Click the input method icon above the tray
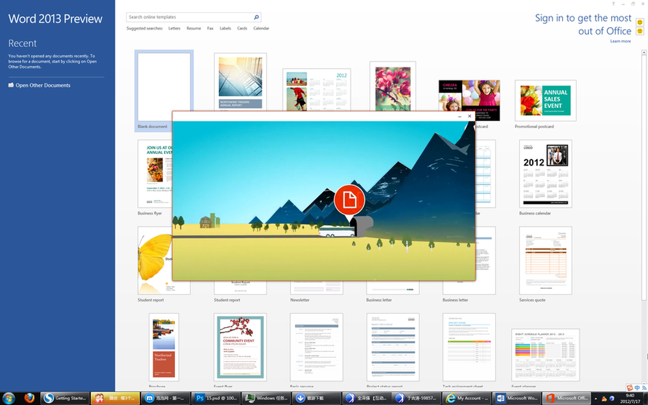Viewport: 648px width, 405px height. pyautogui.click(x=629, y=388)
